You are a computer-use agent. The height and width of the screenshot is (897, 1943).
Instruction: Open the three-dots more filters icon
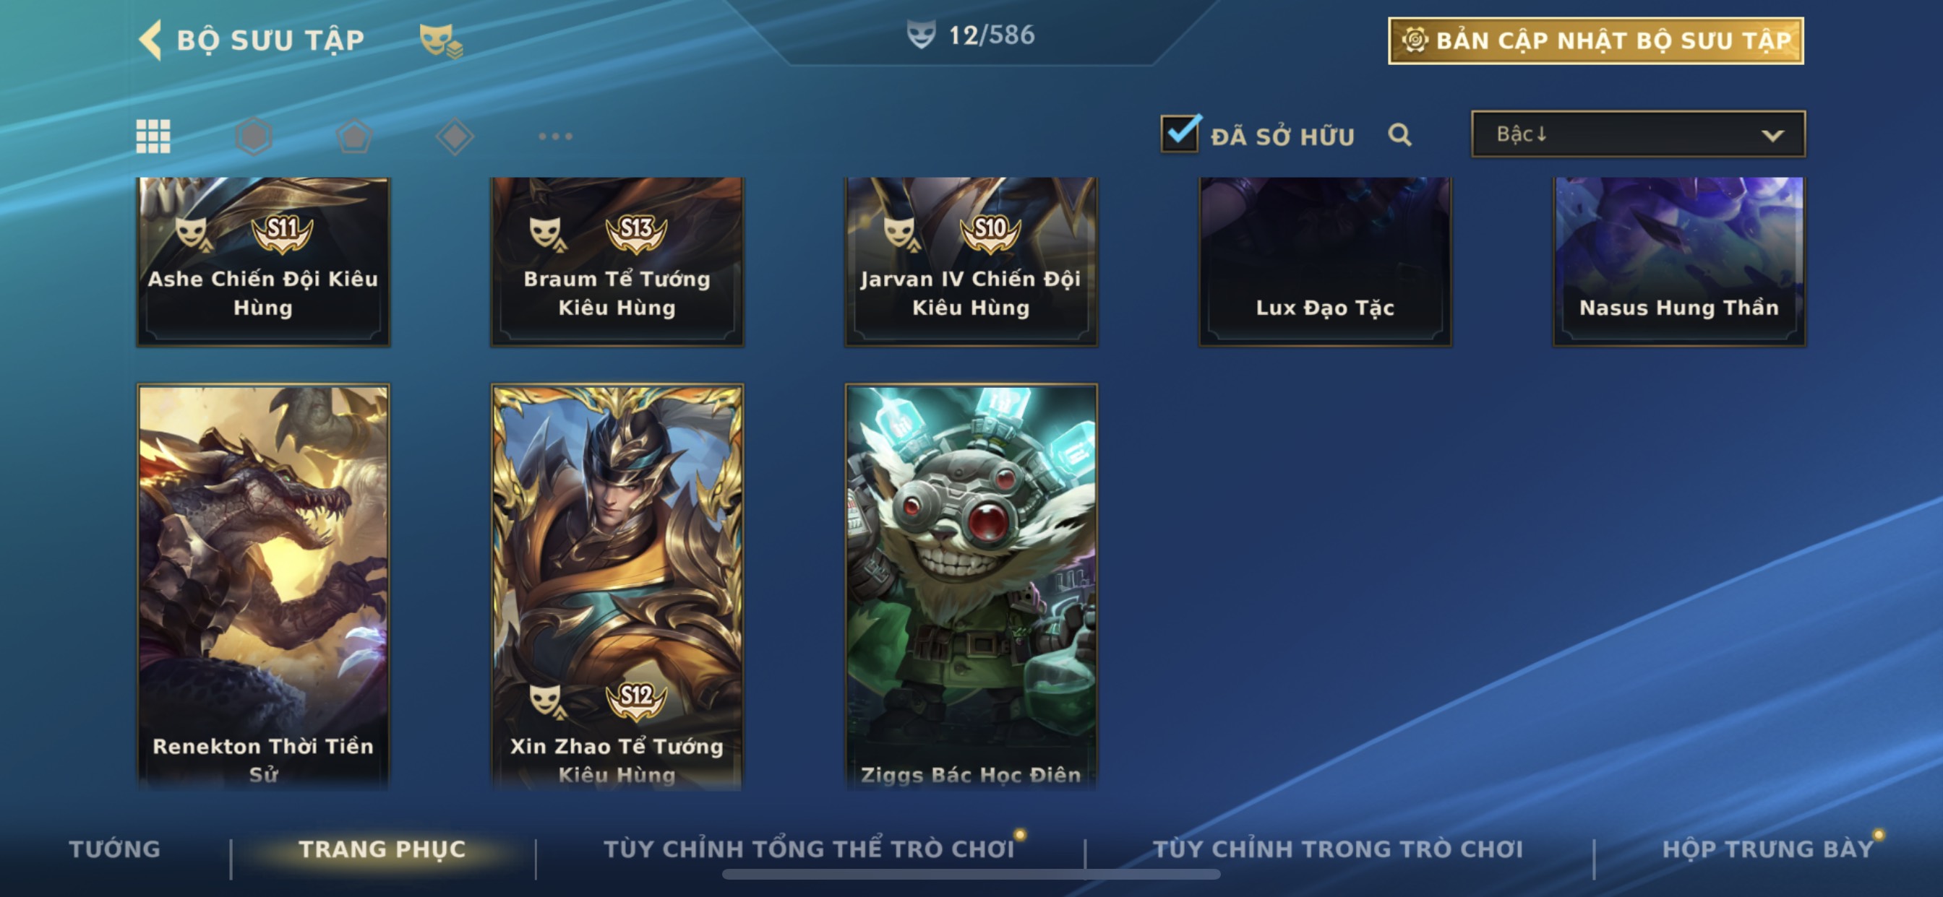point(555,136)
